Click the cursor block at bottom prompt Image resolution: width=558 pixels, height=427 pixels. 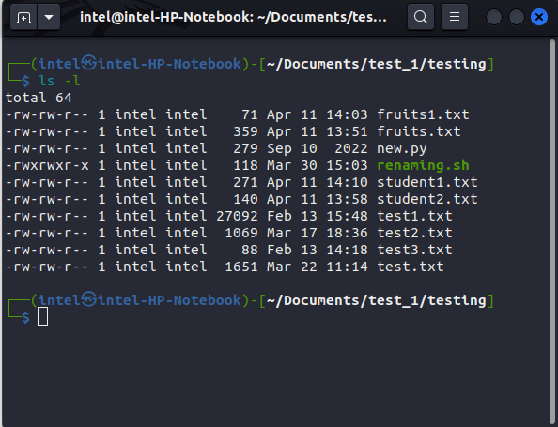tap(42, 316)
